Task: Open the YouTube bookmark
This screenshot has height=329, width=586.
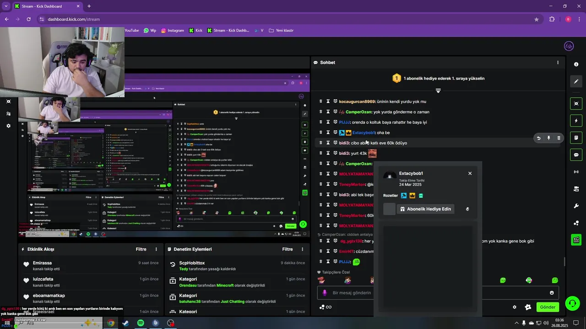Action: pos(132,31)
